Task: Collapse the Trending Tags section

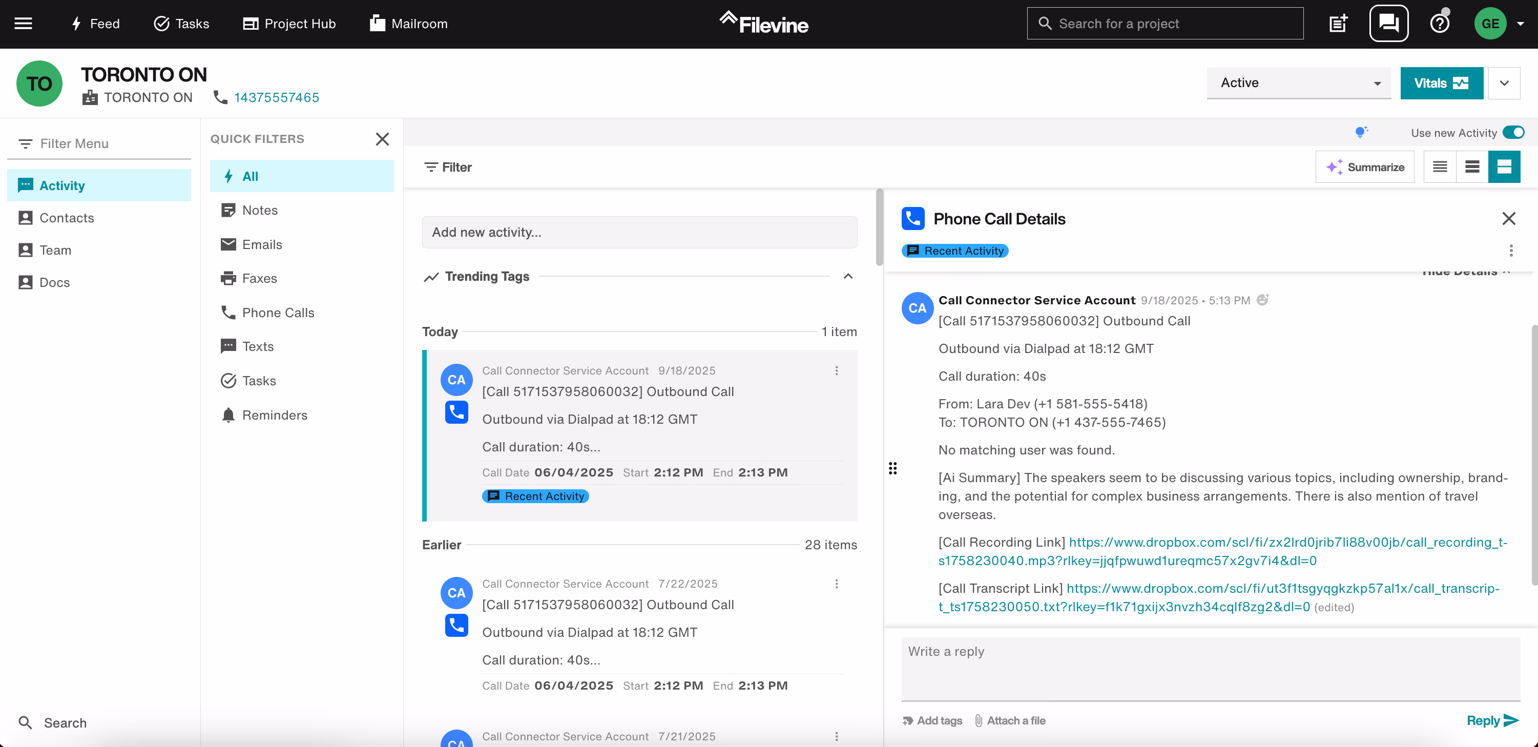Action: click(x=848, y=277)
